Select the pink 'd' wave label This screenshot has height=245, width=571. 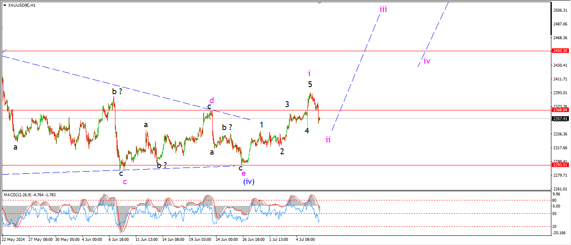coord(212,100)
